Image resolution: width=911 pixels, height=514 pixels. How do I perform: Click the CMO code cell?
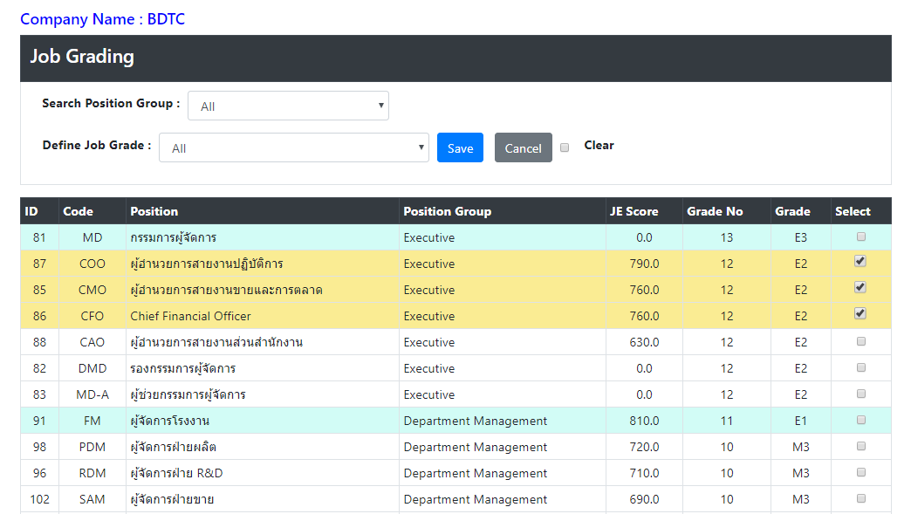coord(92,290)
